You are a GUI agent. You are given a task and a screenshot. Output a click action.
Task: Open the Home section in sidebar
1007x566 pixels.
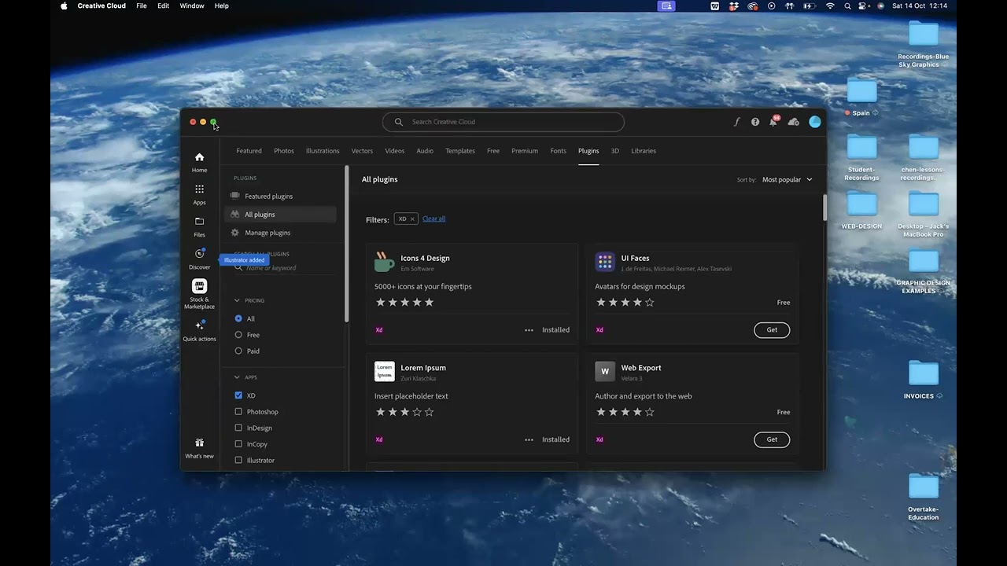click(199, 162)
